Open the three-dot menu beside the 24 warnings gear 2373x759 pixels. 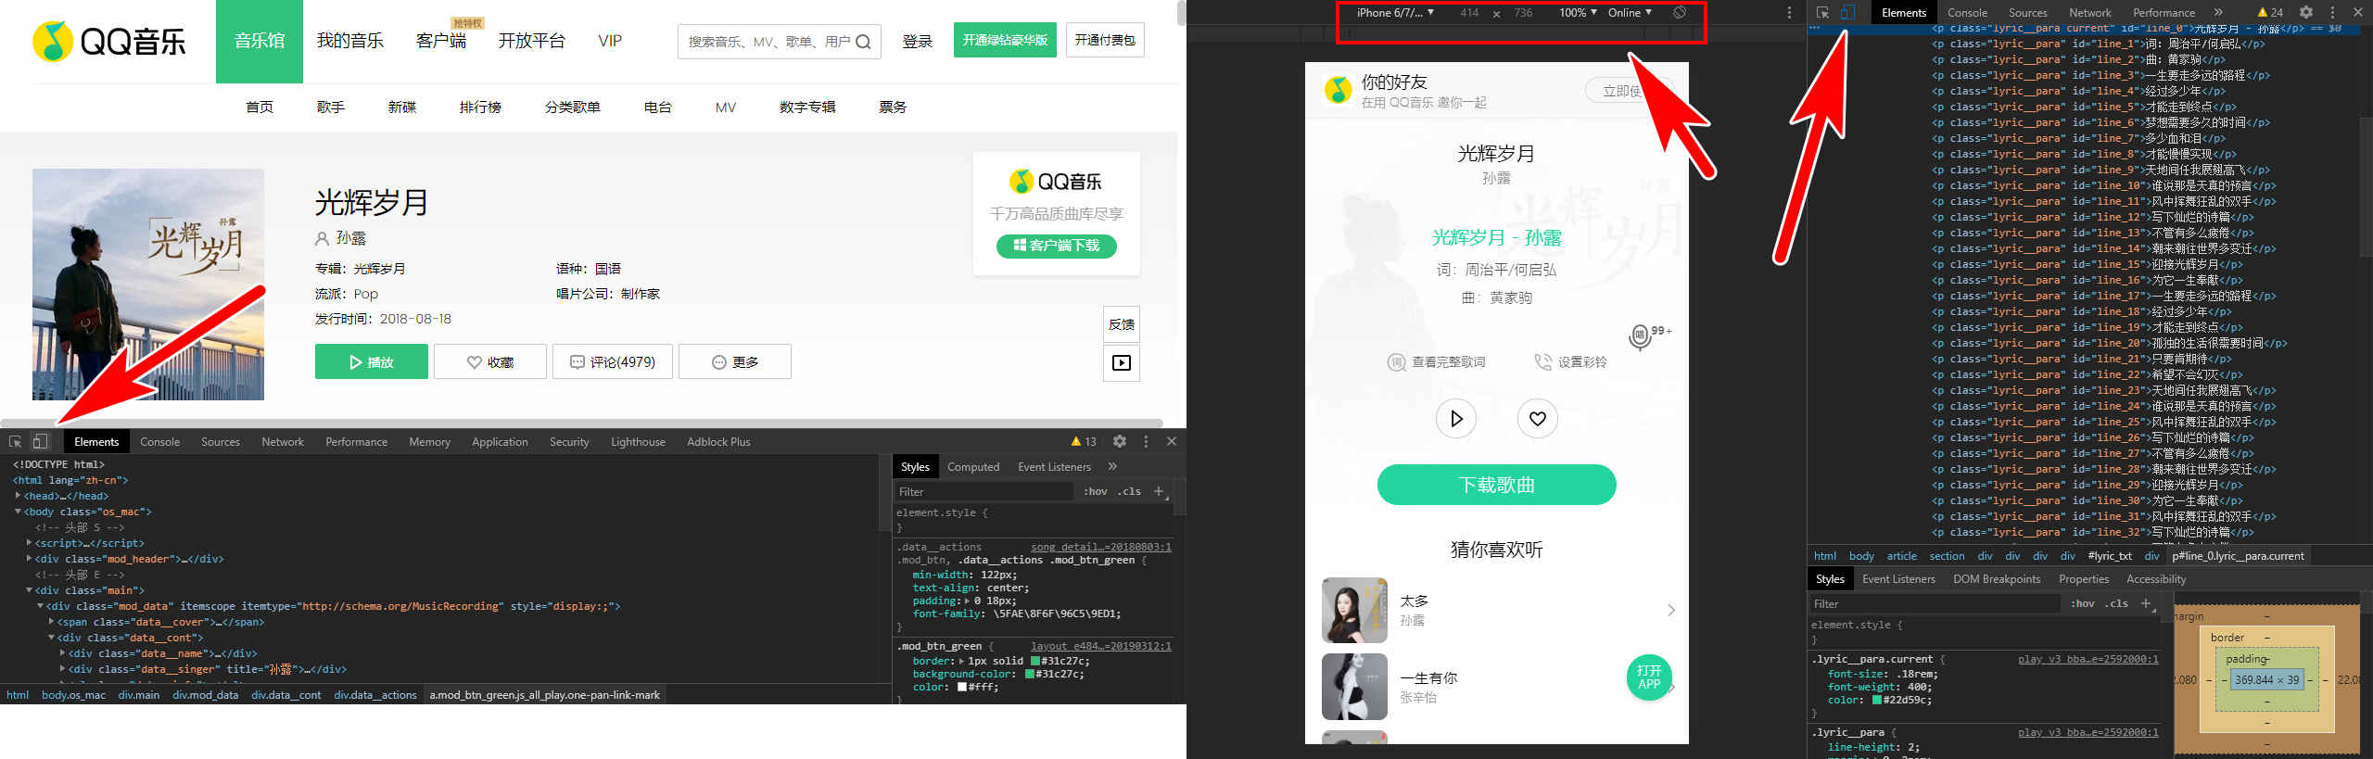point(2332,12)
